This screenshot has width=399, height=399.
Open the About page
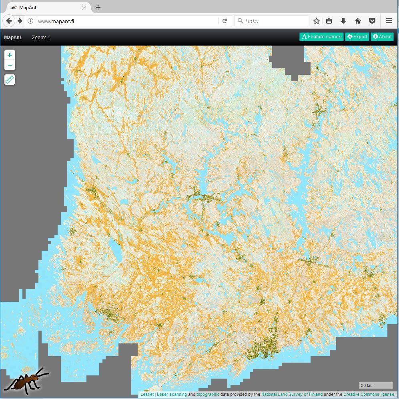(x=382, y=37)
